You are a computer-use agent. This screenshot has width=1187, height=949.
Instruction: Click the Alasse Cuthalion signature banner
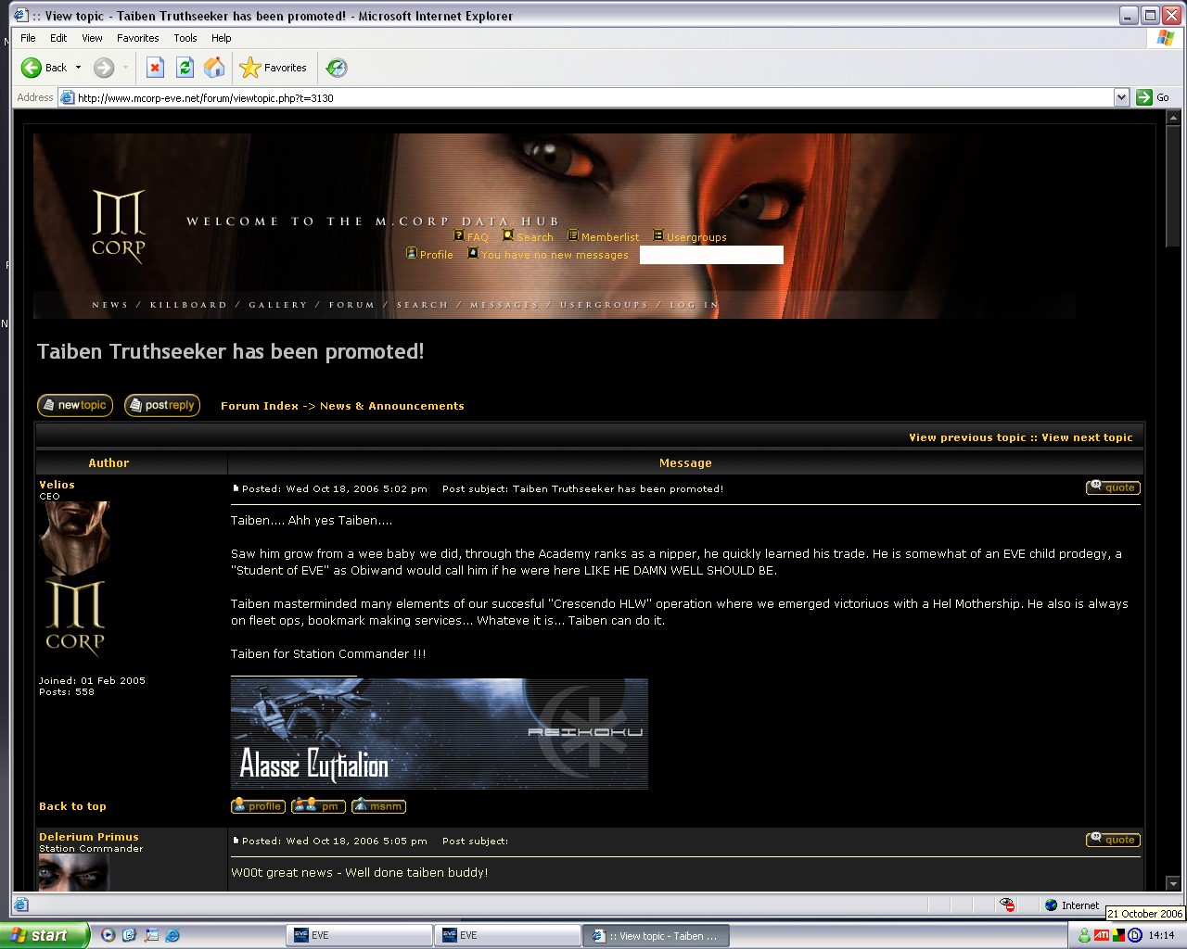coord(440,734)
